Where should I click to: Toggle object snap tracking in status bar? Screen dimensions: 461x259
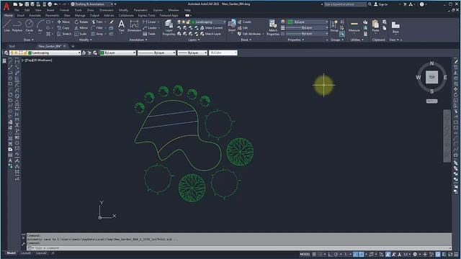(355, 254)
